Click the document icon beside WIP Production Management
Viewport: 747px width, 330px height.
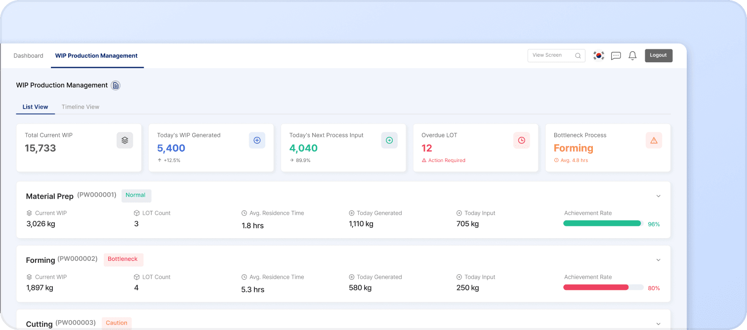(116, 85)
